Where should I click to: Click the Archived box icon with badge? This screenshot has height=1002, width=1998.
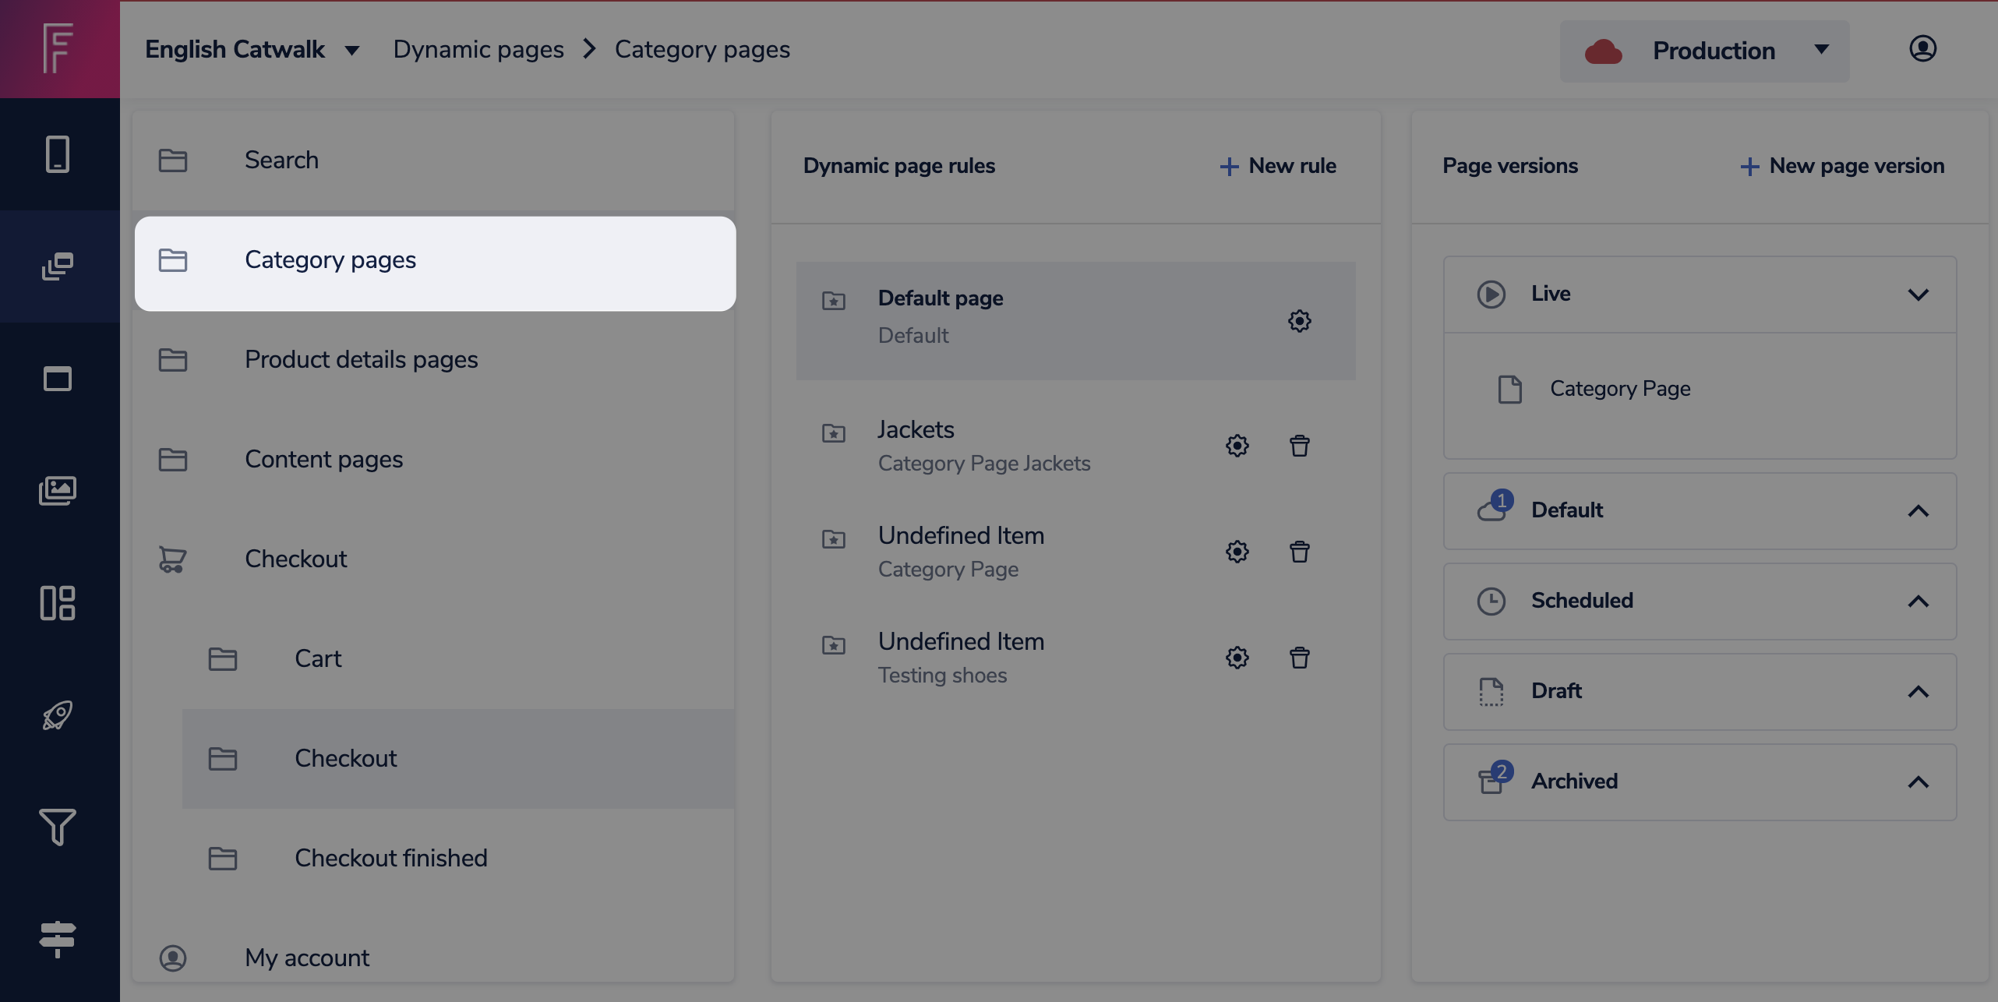click(x=1495, y=778)
